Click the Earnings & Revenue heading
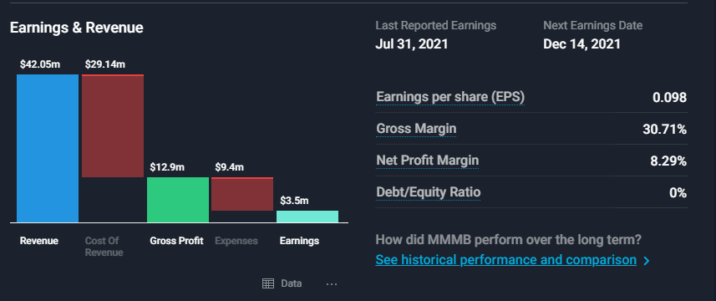 click(77, 28)
